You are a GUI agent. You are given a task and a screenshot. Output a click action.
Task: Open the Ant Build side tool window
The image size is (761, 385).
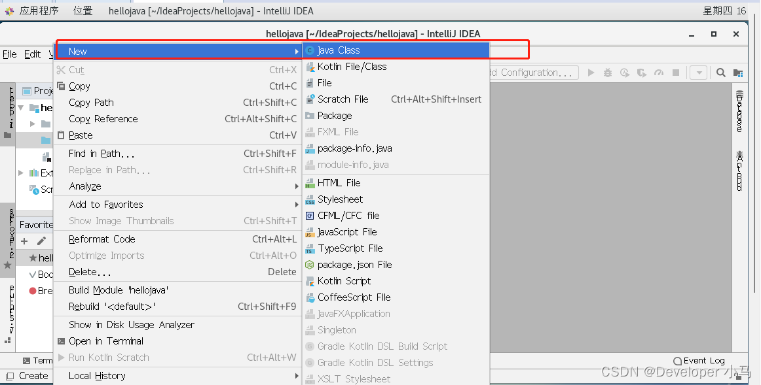pos(739,171)
